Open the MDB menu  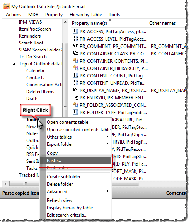click(33, 15)
